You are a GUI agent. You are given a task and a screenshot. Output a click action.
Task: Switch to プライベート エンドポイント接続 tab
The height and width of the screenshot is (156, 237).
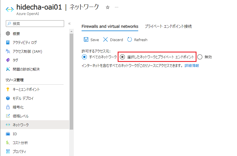[x=168, y=26]
